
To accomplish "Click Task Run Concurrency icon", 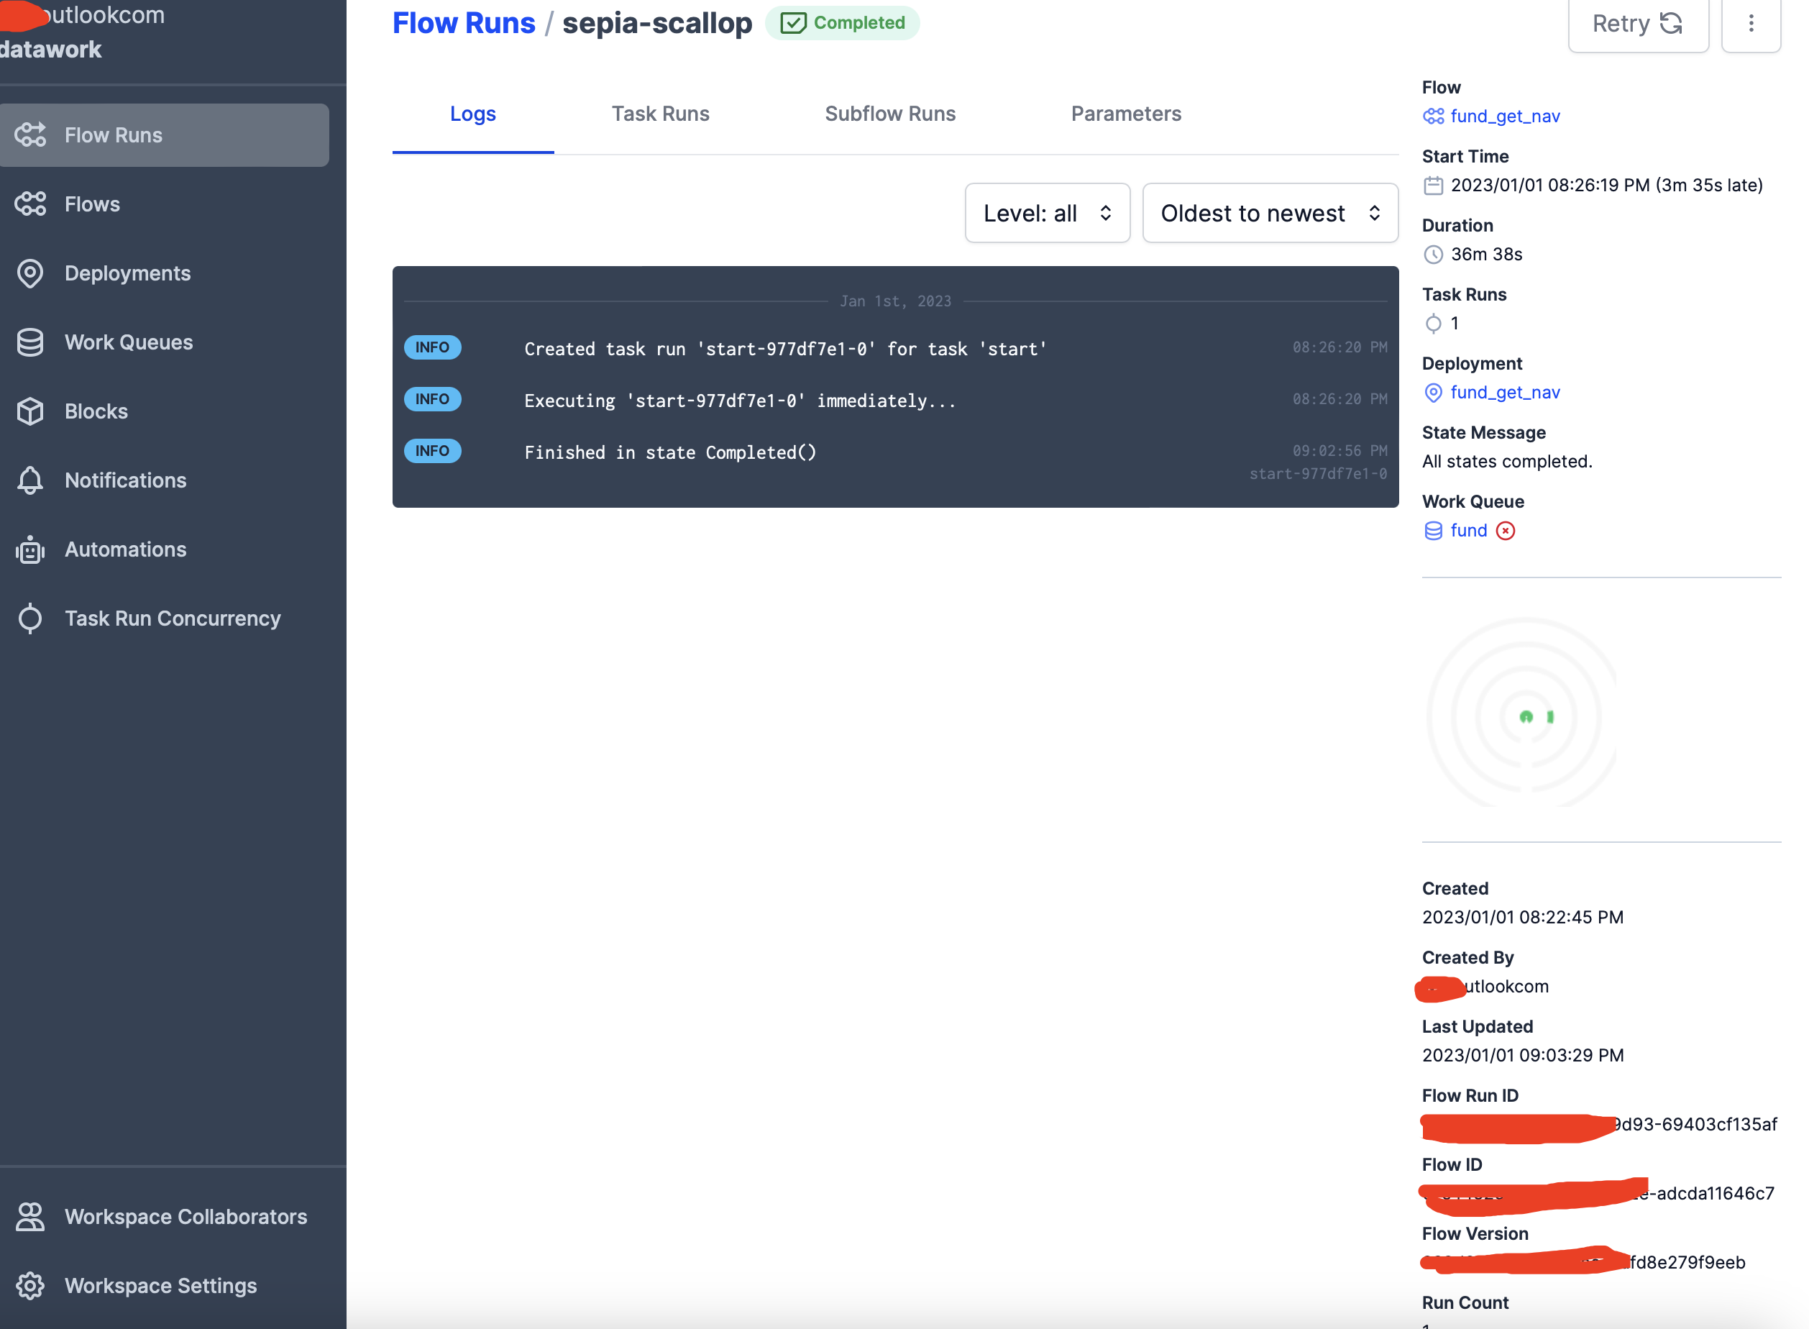I will click(31, 618).
